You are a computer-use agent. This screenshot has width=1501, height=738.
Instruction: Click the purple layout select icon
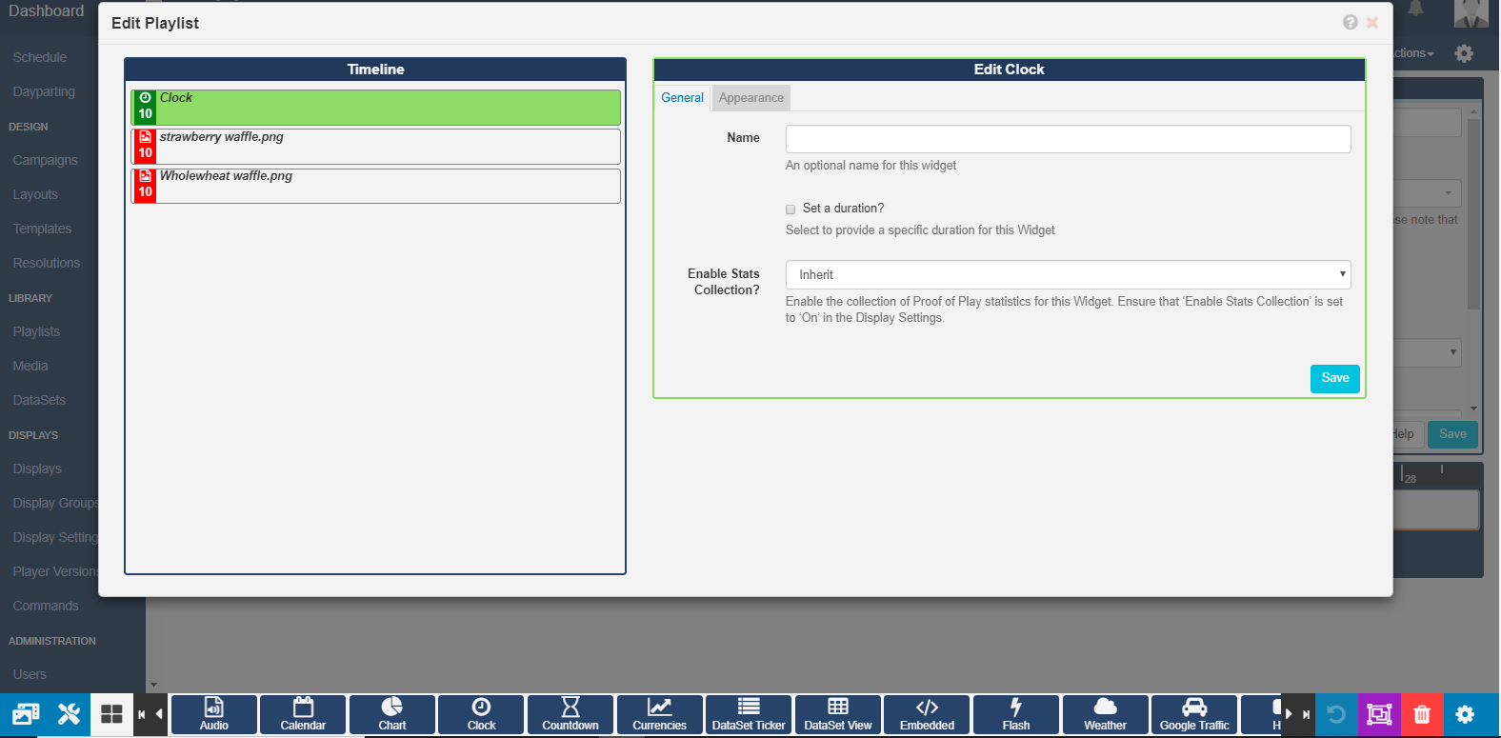tap(1379, 714)
